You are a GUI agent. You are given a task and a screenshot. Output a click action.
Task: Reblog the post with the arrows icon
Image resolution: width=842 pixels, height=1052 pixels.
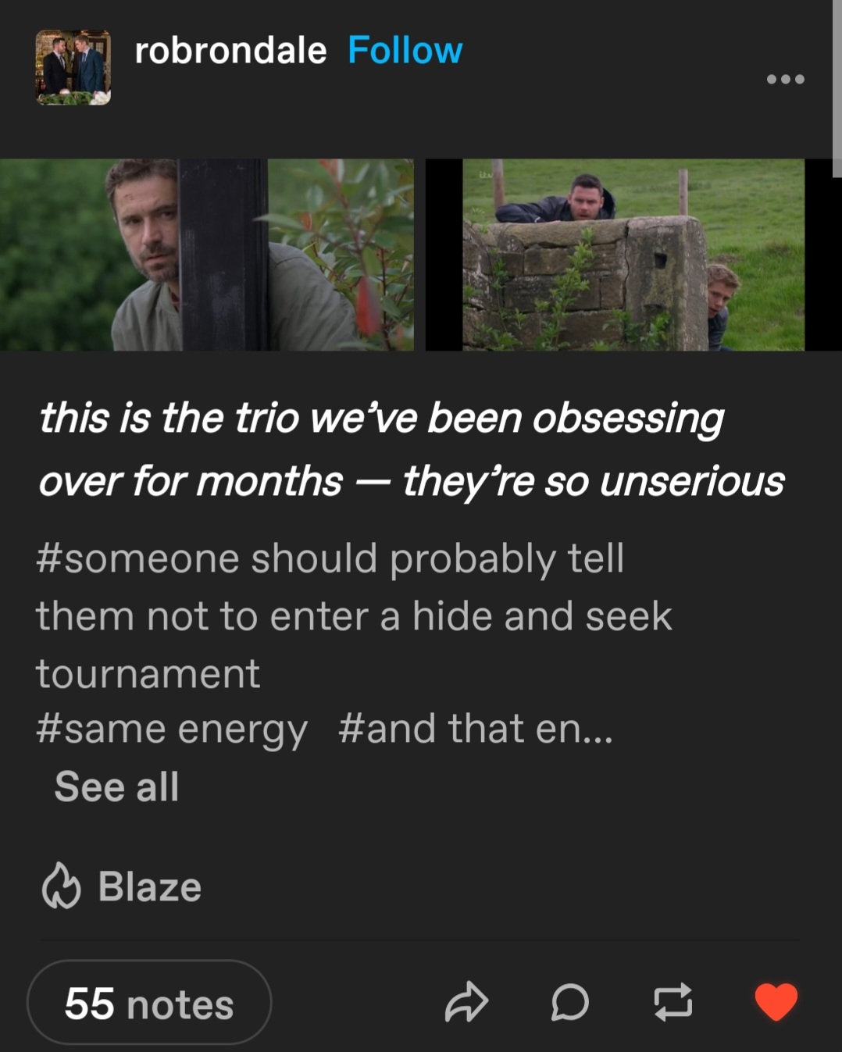click(673, 1002)
